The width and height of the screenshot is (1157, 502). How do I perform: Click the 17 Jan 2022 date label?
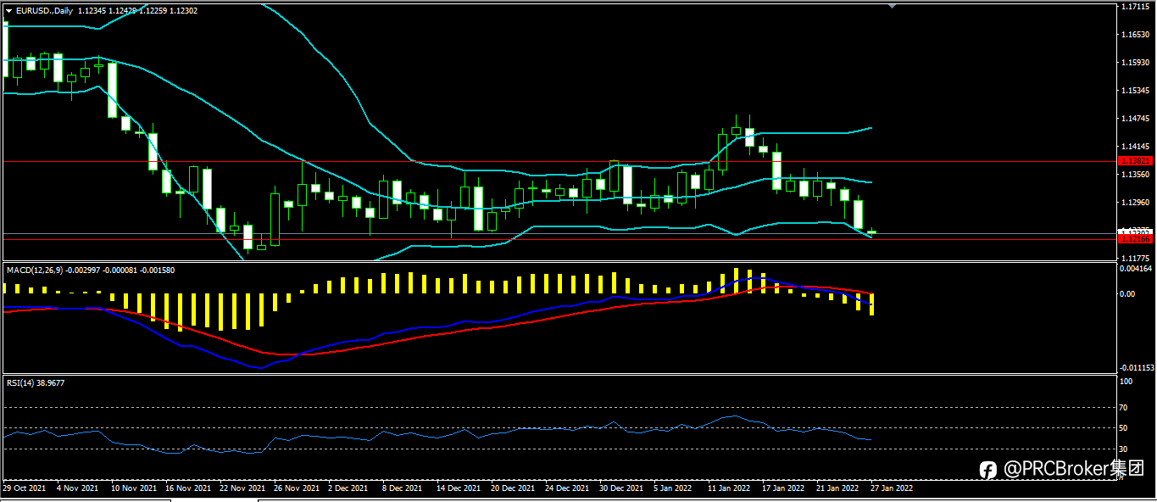(x=783, y=488)
